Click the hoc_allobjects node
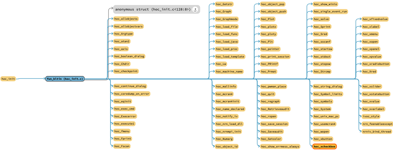 [126, 19]
